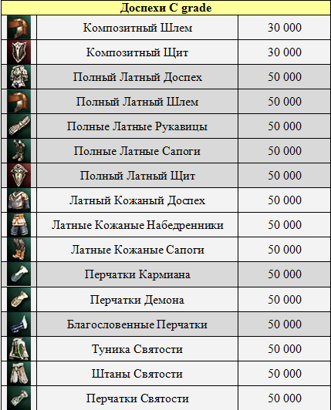Click the Полные Латные Сапоги boots icon

click(x=19, y=151)
